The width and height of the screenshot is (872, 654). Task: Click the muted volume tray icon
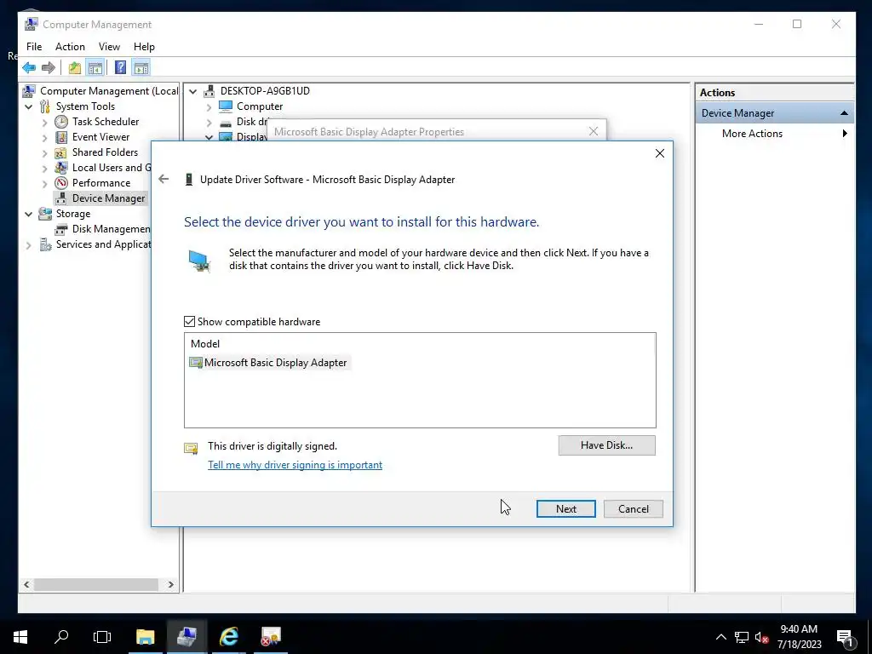click(762, 637)
